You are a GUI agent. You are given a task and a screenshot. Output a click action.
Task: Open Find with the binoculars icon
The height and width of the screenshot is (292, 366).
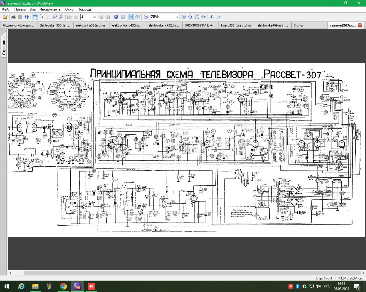click(x=20, y=17)
